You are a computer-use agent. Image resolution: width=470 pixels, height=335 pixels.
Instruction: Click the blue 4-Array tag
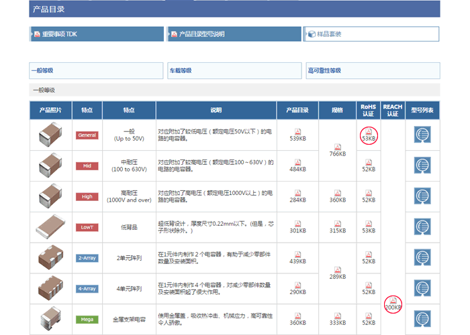click(87, 289)
